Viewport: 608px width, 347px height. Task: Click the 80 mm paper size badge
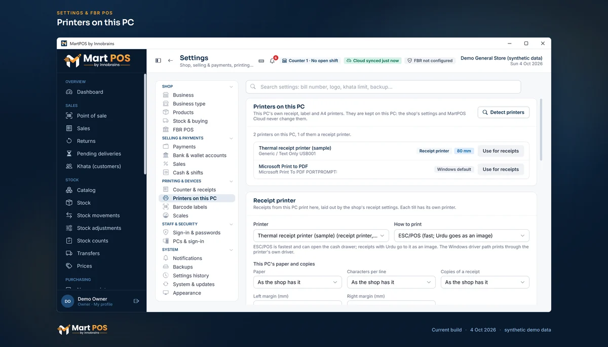[x=464, y=151]
